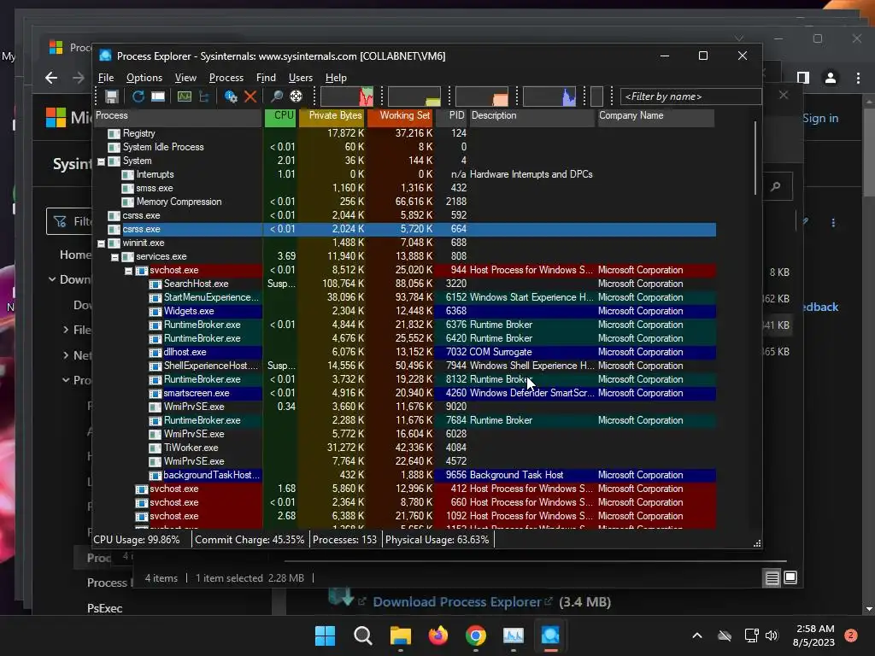Screen dimensions: 875x656
Task: Launch Firefox from taskbar
Action: point(438,635)
